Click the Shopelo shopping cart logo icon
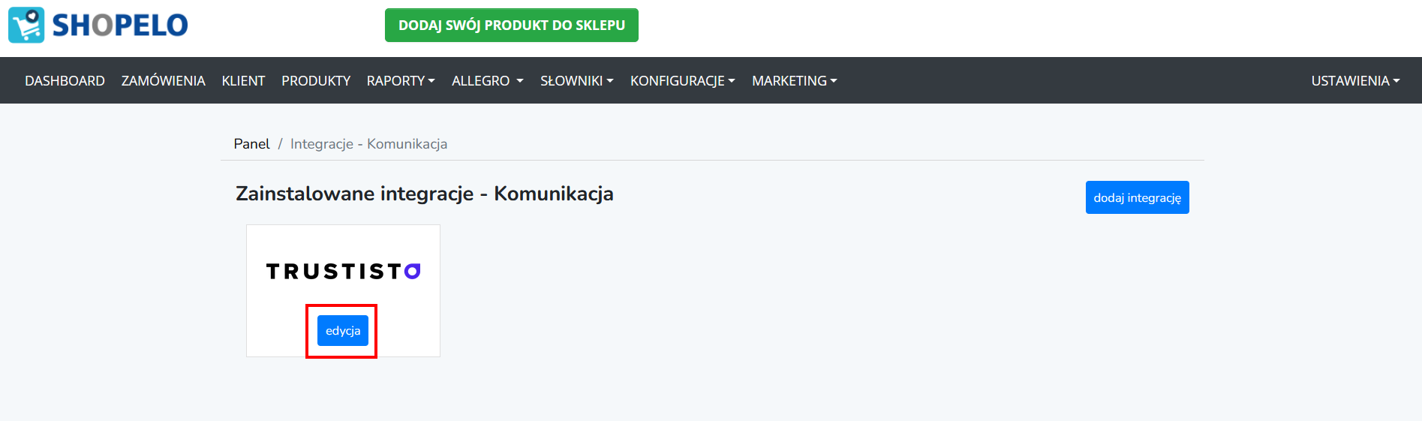 pyautogui.click(x=26, y=25)
